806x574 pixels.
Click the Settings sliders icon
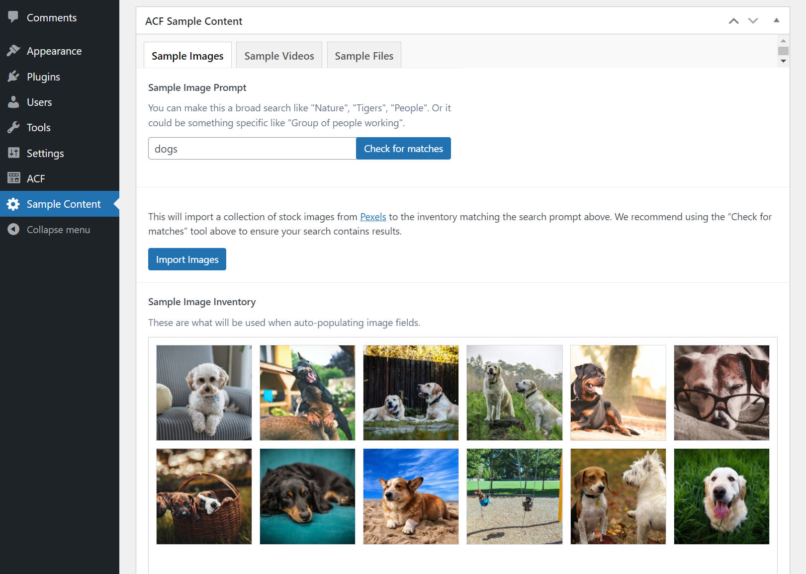[13, 153]
